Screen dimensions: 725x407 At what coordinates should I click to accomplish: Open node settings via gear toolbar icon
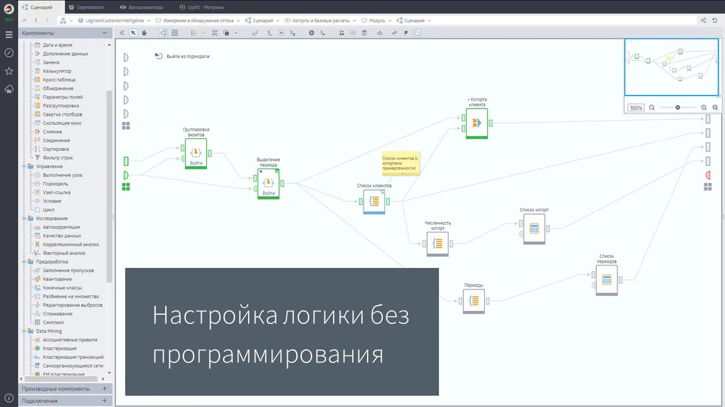tap(311, 33)
